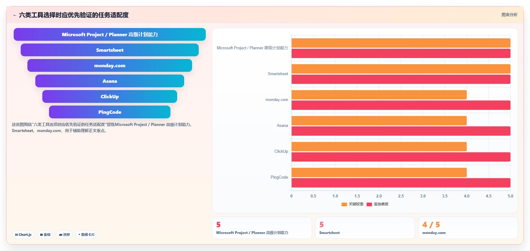This screenshot has height=251, width=530.
Task: Click the 数据卡片 tag chip
Action: [x=86, y=235]
